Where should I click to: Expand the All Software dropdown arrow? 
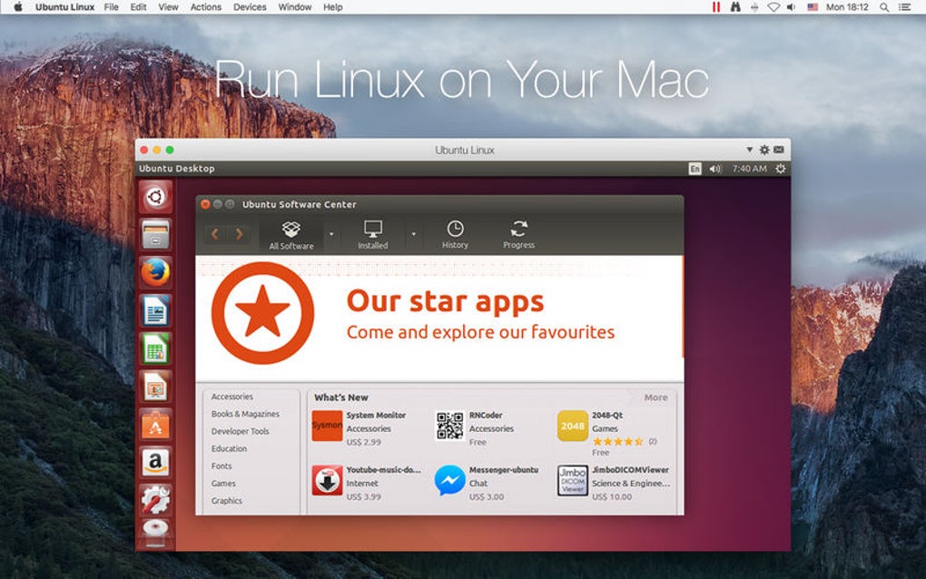[331, 234]
